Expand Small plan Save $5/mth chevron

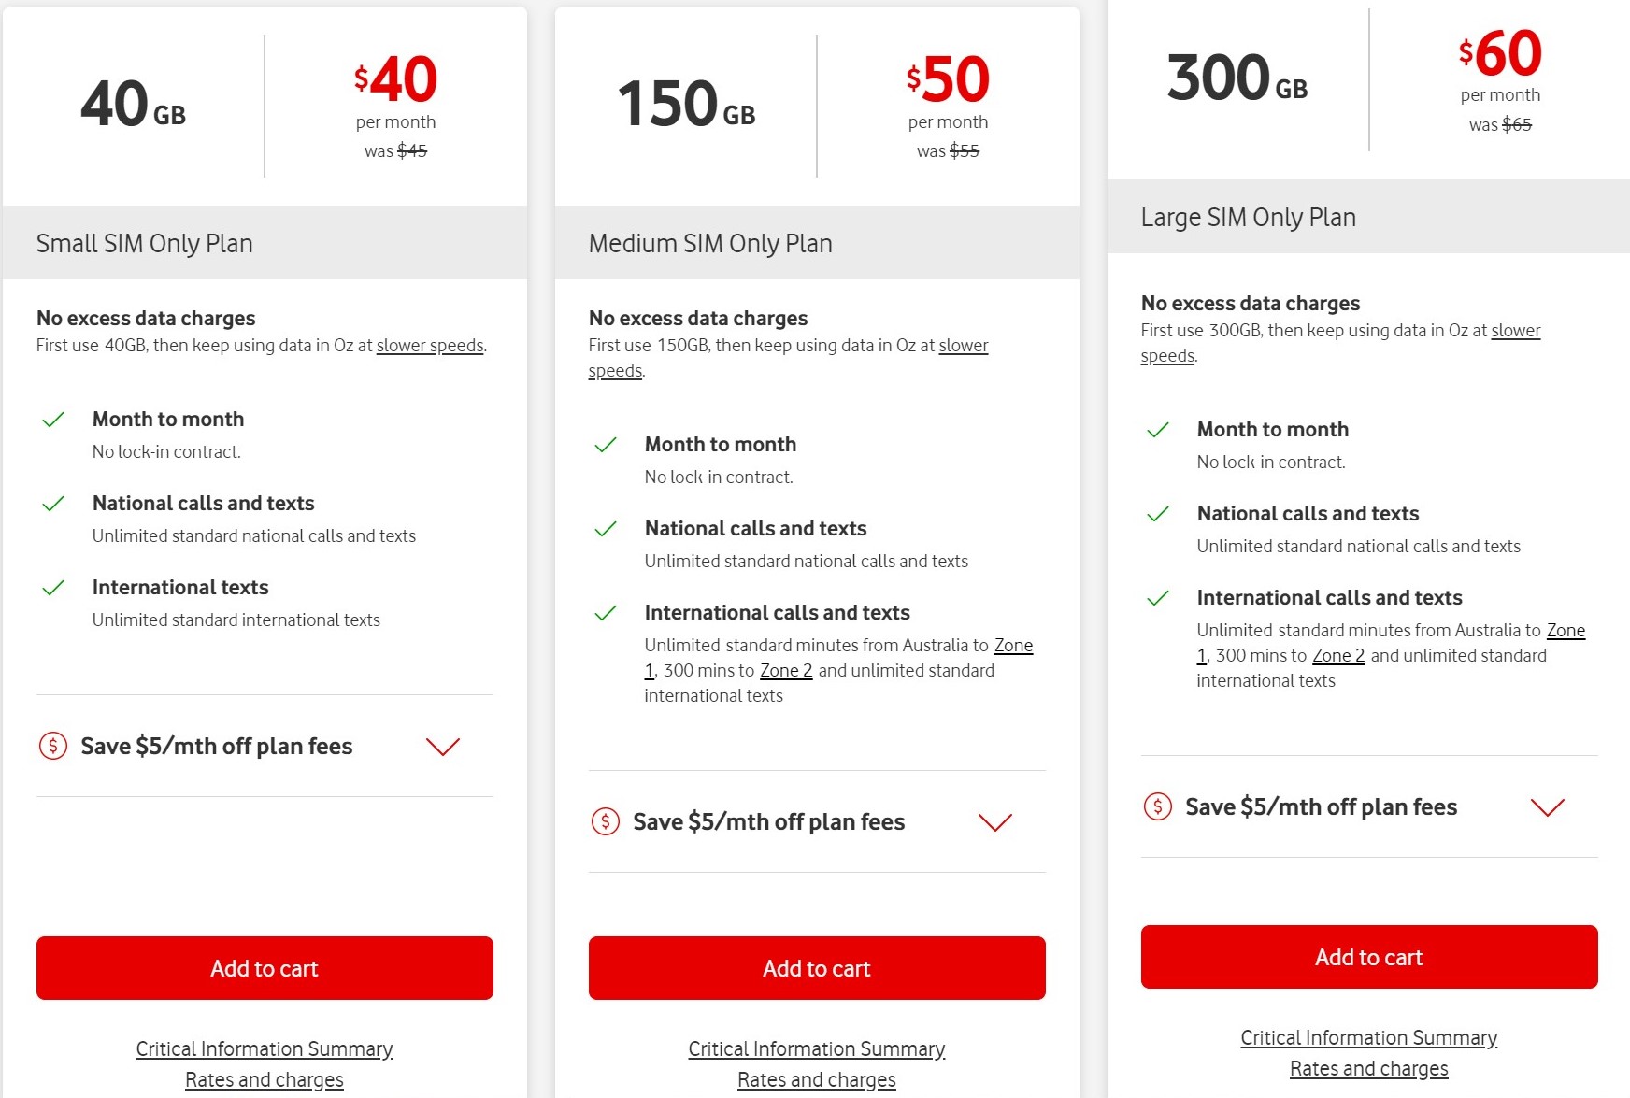click(443, 747)
